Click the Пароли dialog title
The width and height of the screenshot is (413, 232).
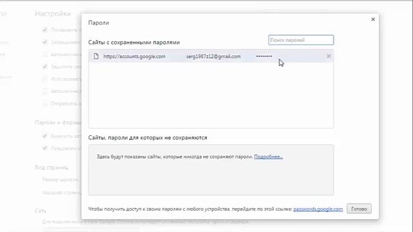pos(99,23)
